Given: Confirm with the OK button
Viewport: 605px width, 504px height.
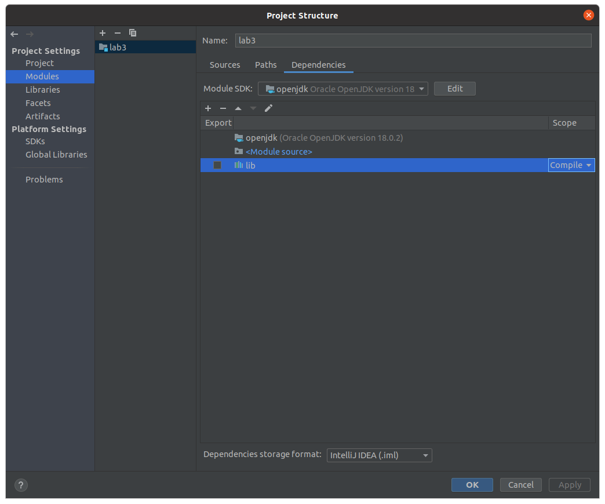Looking at the screenshot, I should [x=472, y=485].
